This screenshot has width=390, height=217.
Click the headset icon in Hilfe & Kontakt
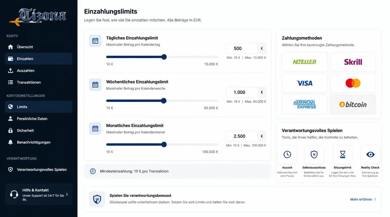14,194
